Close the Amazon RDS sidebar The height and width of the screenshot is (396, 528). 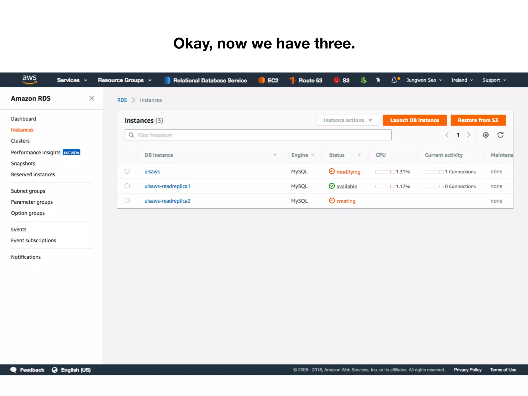point(92,98)
